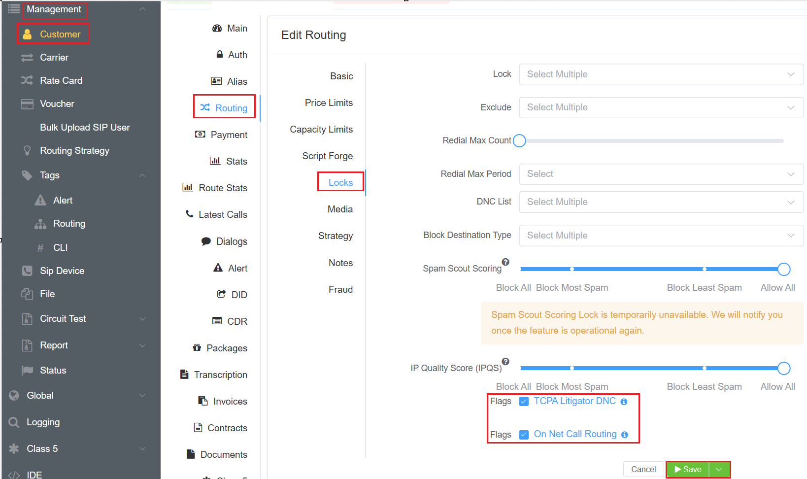Click the Voucher card icon in sidebar

(27, 104)
